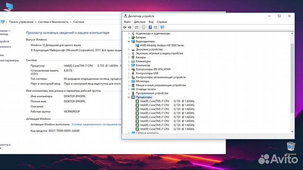Click the Properties toolbar icon in Device Manager

coord(143,27)
